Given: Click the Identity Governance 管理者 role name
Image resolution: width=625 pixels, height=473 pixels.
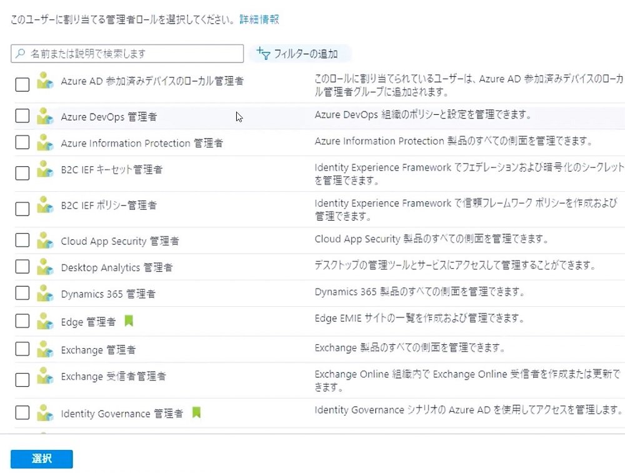Looking at the screenshot, I should click(x=122, y=414).
